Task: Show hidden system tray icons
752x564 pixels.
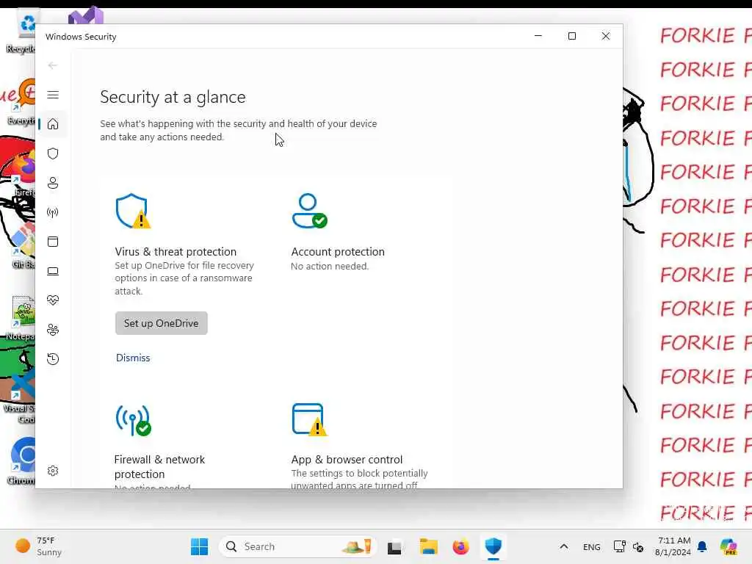Action: coord(564,546)
